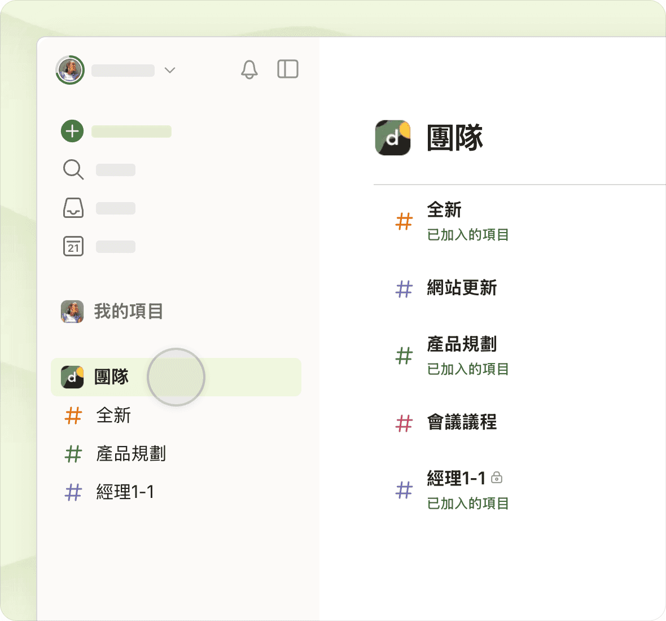Viewport: 666px width, 621px height.
Task: Select 團隊 workspace in the sidebar
Action: click(x=111, y=377)
